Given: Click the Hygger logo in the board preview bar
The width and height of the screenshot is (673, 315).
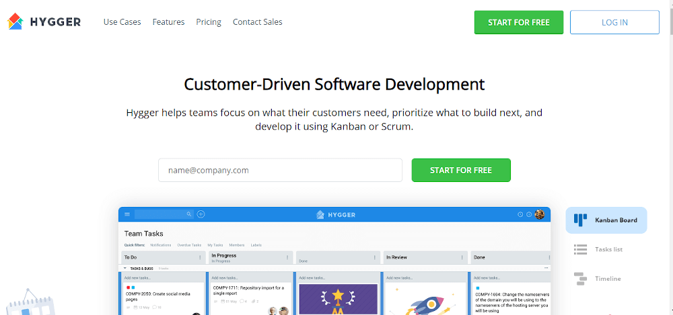Looking at the screenshot, I should pyautogui.click(x=336, y=215).
